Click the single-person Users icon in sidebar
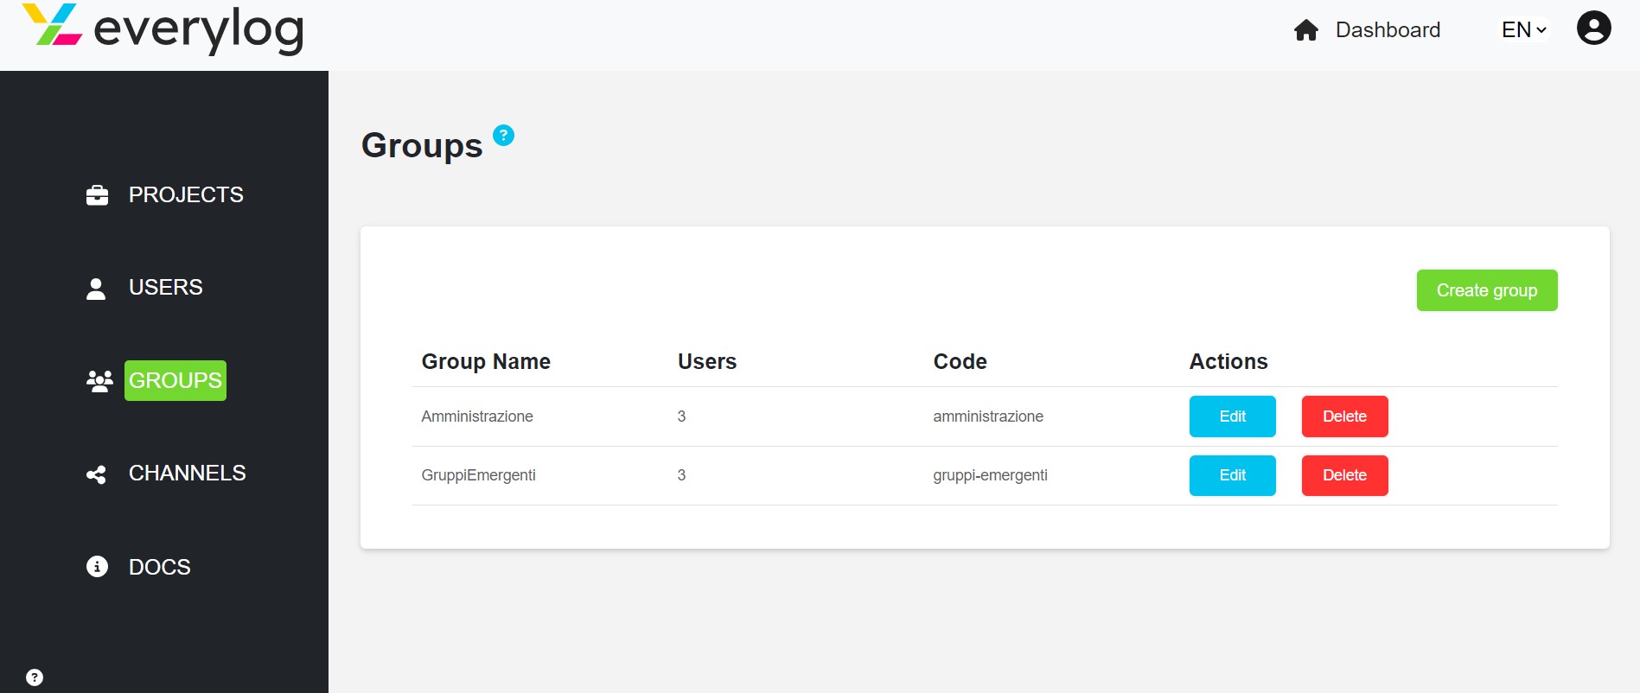Viewport: 1640px width, 693px height. coord(96,289)
